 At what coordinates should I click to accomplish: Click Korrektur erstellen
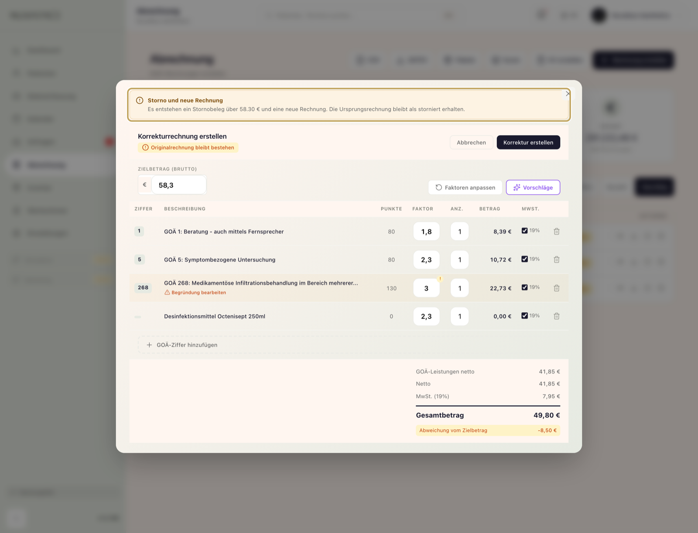pyautogui.click(x=528, y=143)
